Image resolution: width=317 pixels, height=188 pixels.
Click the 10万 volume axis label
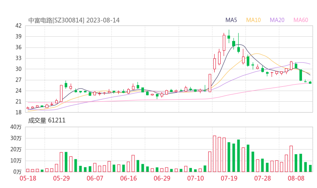click(x=16, y=161)
